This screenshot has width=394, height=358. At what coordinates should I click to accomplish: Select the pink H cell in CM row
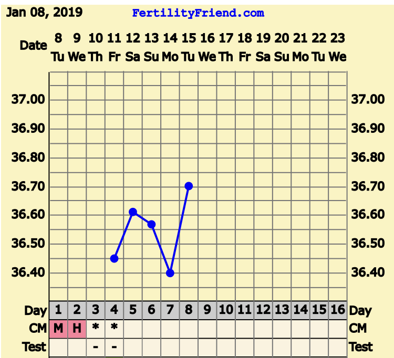coord(77,329)
